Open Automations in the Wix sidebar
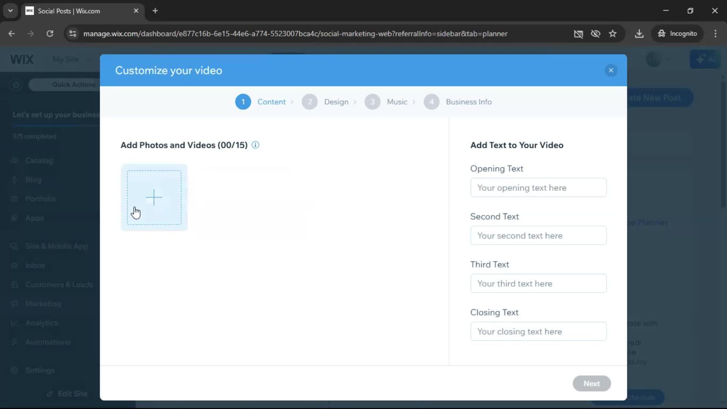 48,342
